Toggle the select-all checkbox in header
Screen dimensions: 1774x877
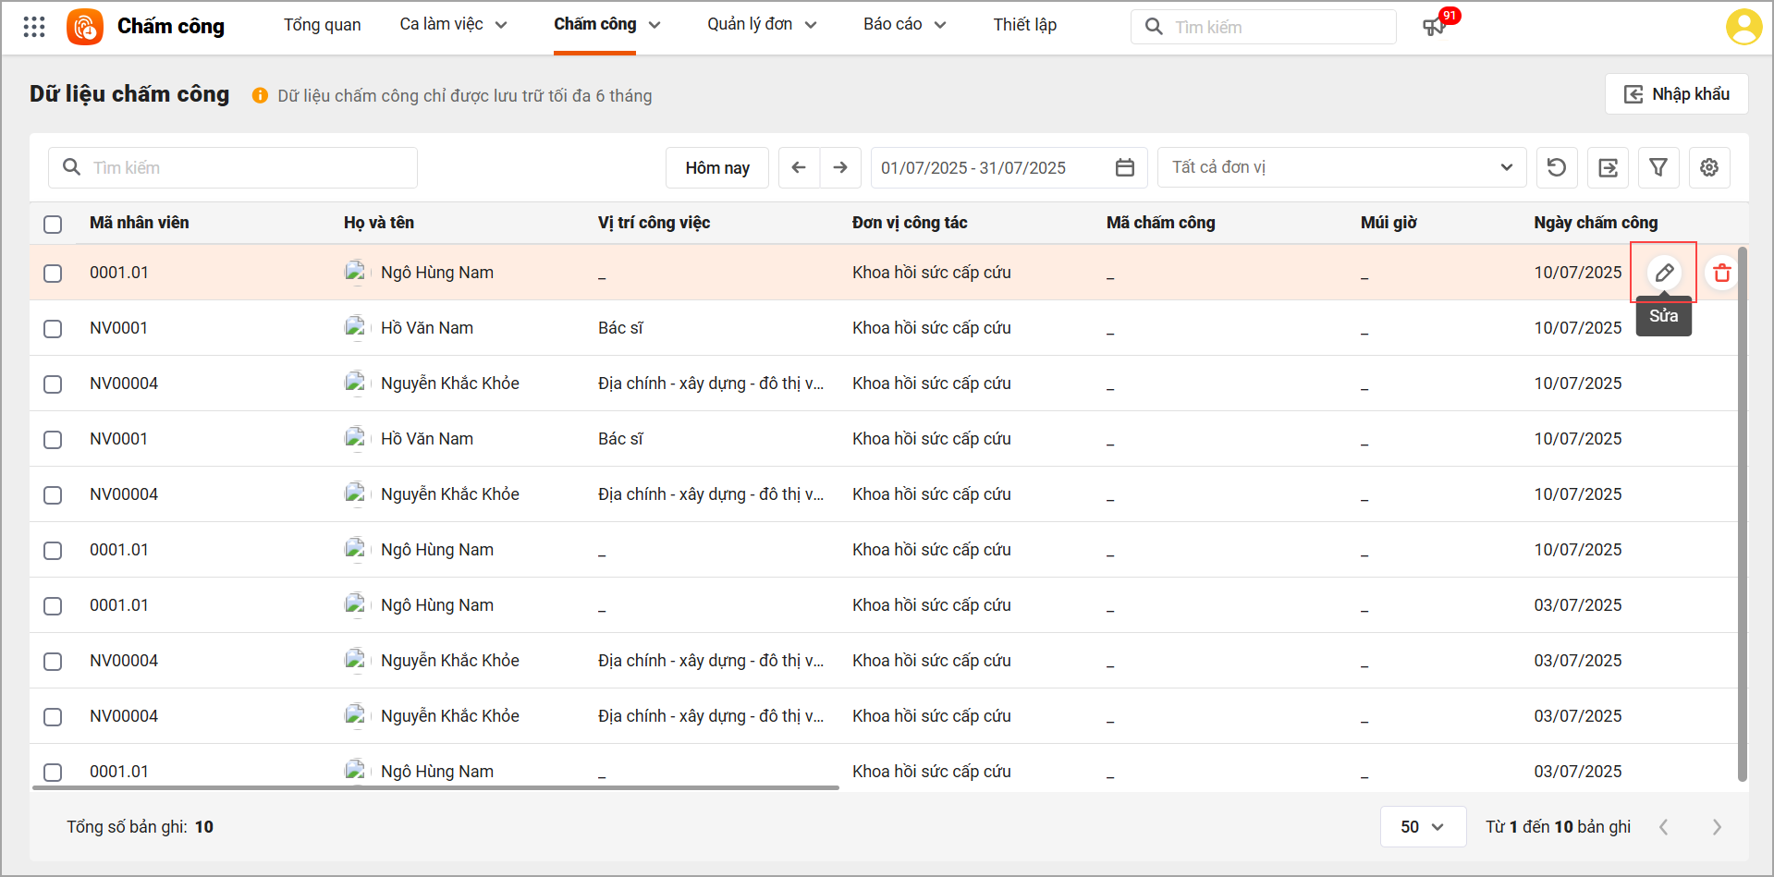point(53,224)
